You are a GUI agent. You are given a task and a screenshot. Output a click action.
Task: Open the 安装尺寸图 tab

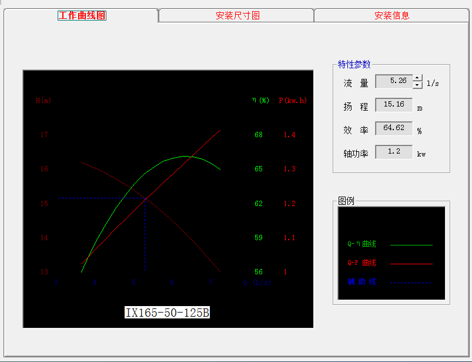pos(237,15)
